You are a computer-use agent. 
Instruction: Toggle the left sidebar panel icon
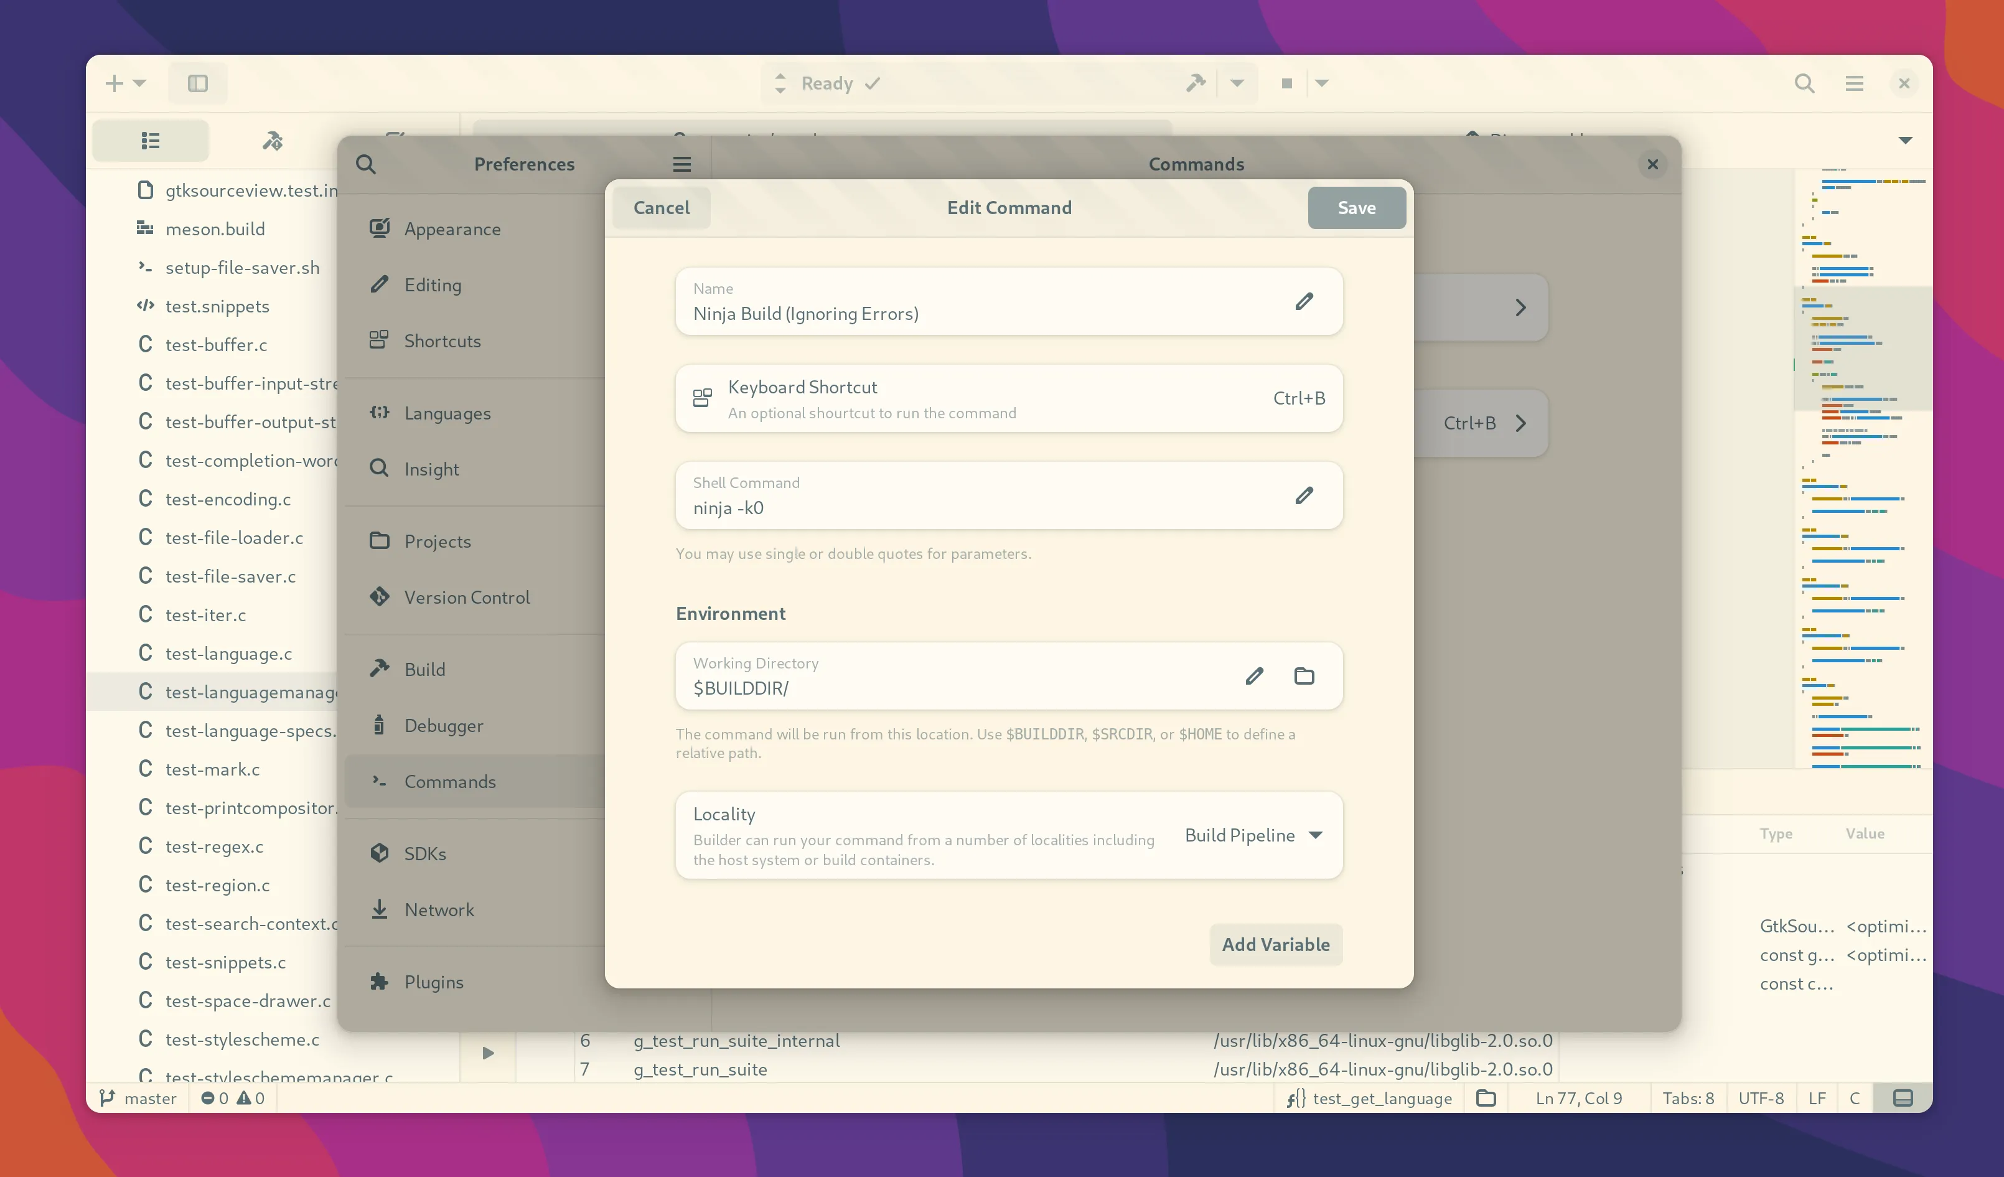click(197, 83)
